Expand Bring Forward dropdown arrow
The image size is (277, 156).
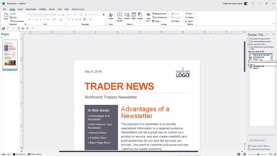168,13
